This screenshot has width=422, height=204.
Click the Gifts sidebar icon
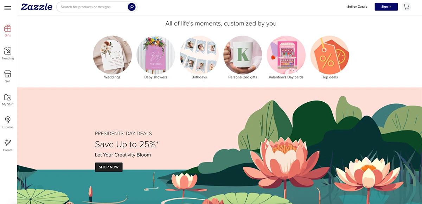click(8, 28)
